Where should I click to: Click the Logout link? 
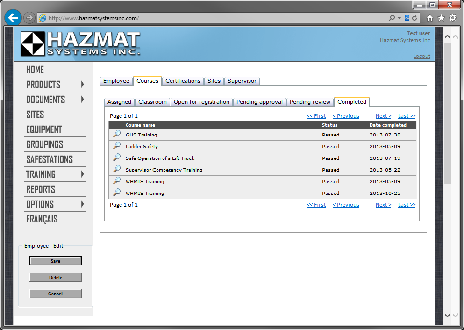tap(421, 56)
